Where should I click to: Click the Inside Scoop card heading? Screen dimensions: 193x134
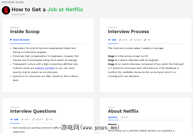25,31
